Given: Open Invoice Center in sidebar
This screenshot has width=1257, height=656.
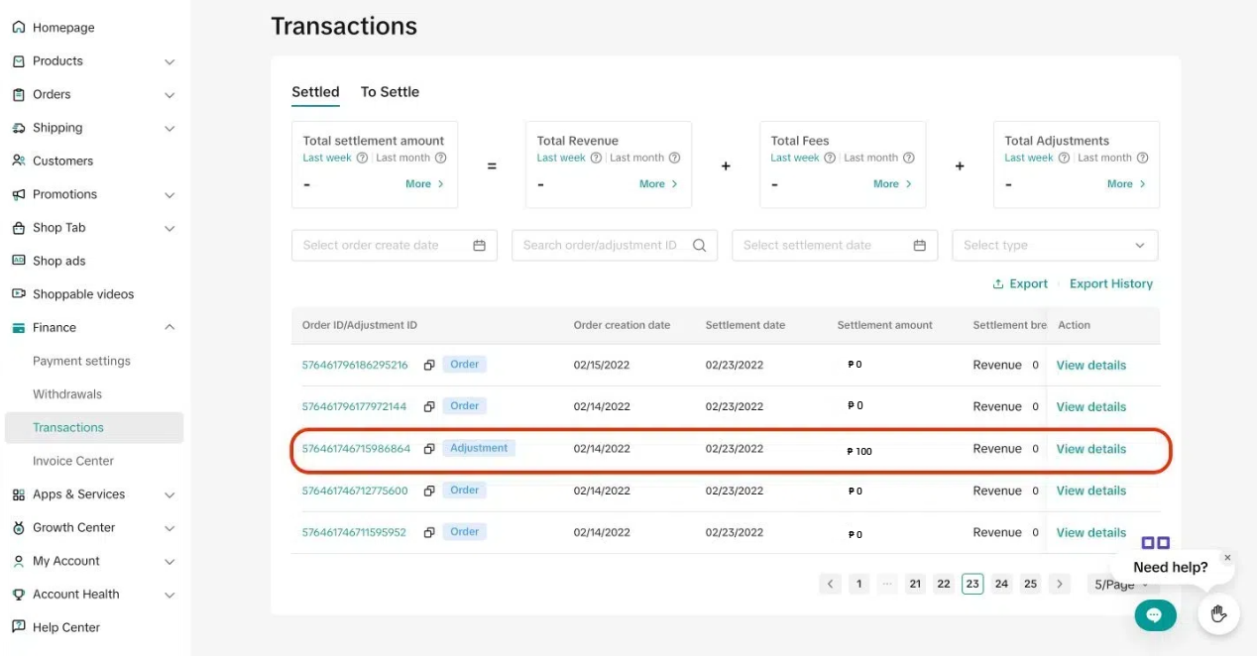Looking at the screenshot, I should pos(73,461).
